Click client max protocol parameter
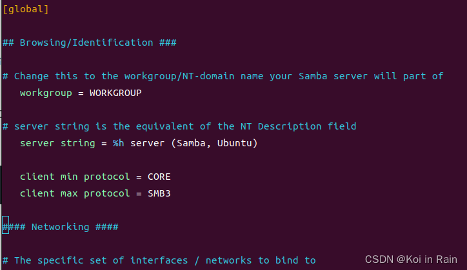The image size is (467, 270). [x=75, y=193]
